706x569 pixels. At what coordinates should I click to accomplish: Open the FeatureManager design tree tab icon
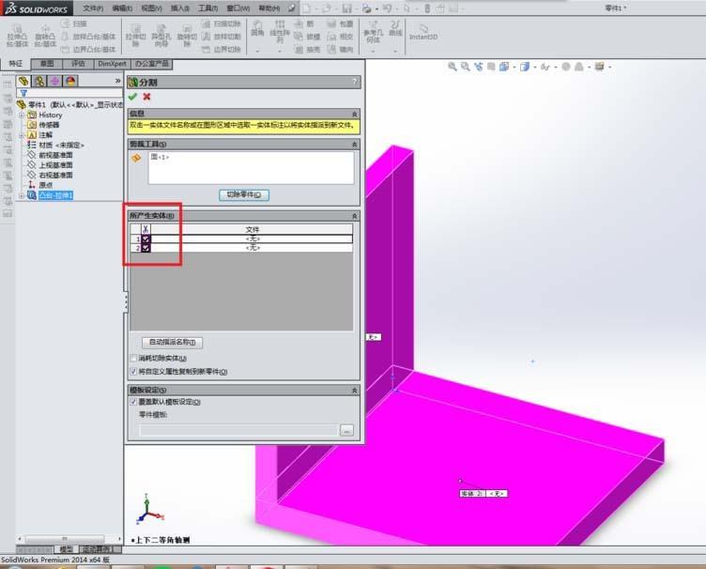click(23, 81)
